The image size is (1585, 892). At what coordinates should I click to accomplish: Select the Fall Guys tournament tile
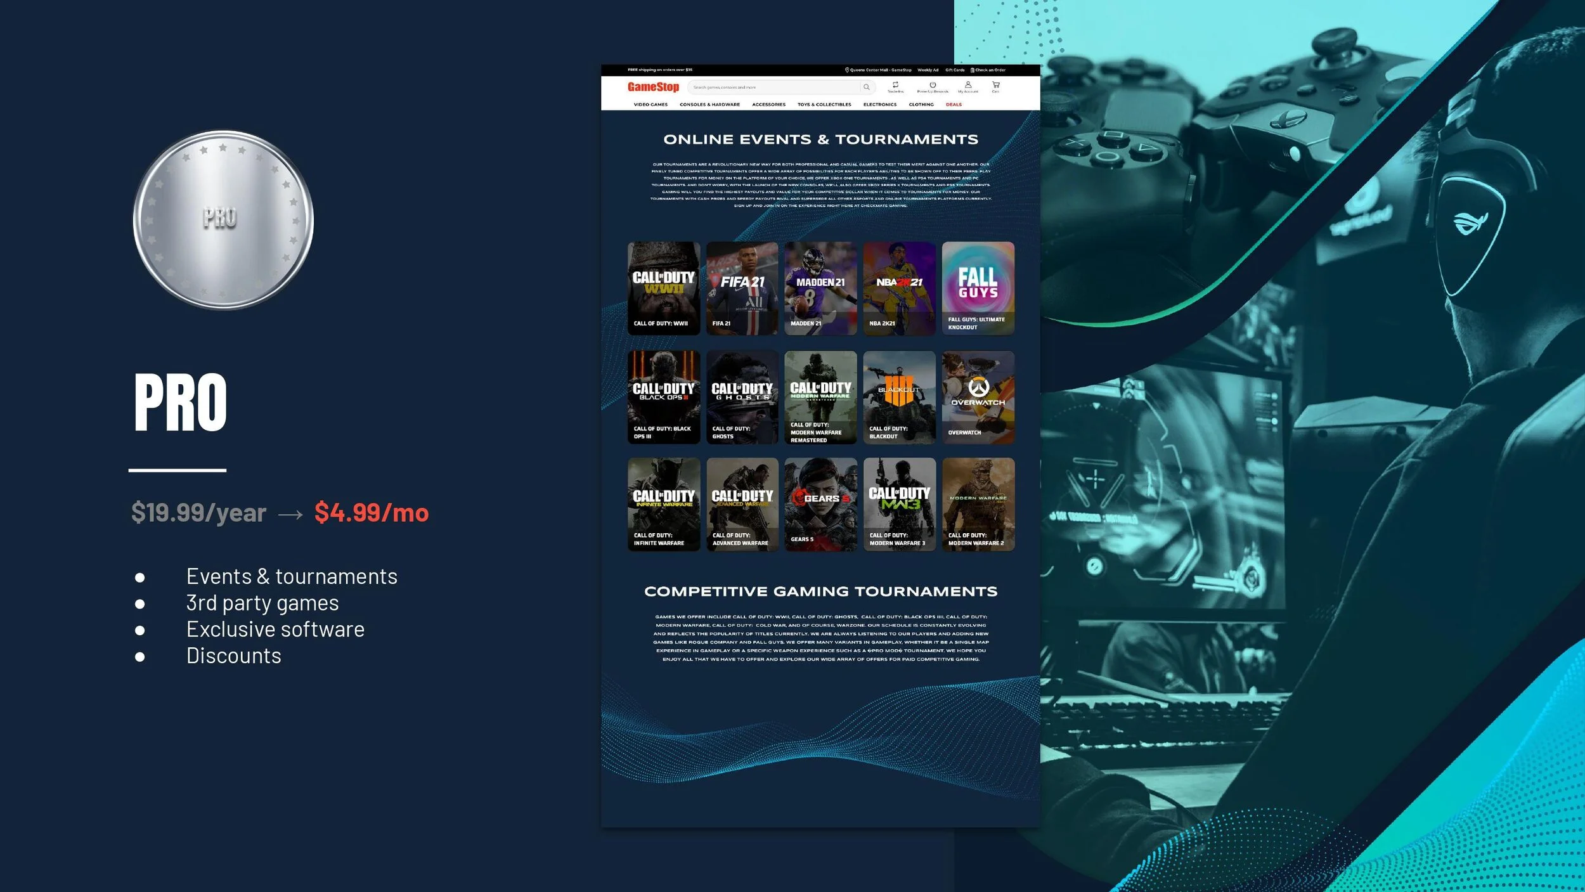pyautogui.click(x=978, y=288)
